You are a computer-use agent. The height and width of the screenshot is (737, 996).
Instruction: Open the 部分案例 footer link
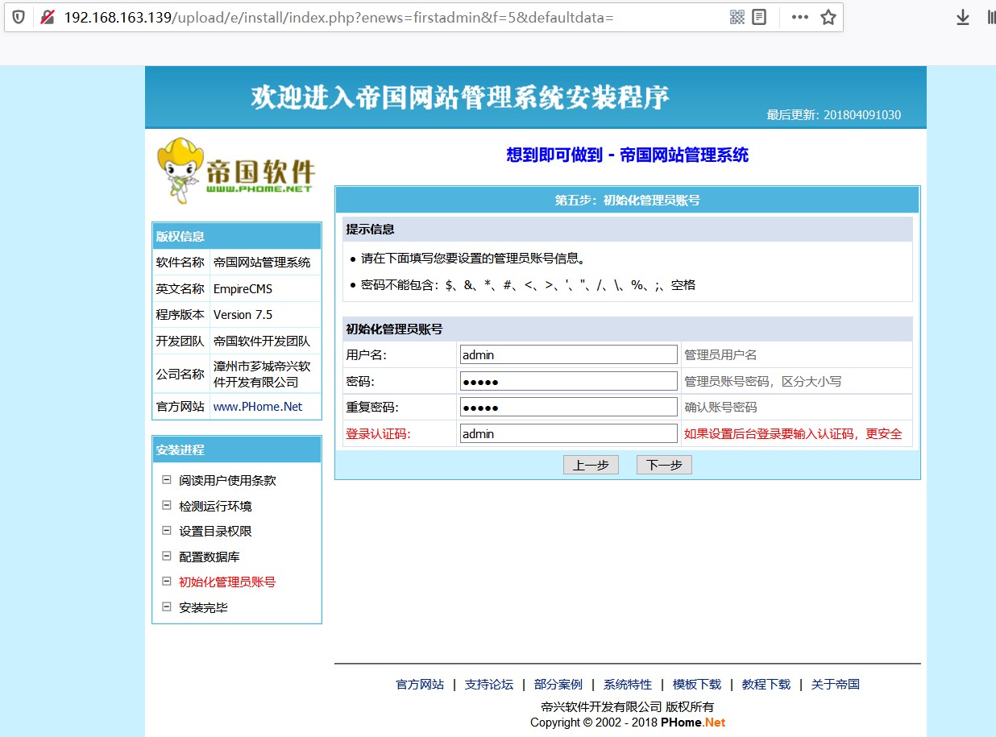(558, 684)
